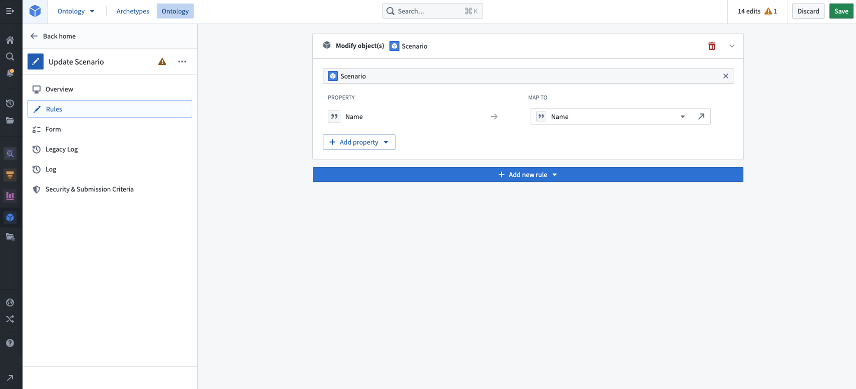Open the help question mark icon

pyautogui.click(x=10, y=343)
